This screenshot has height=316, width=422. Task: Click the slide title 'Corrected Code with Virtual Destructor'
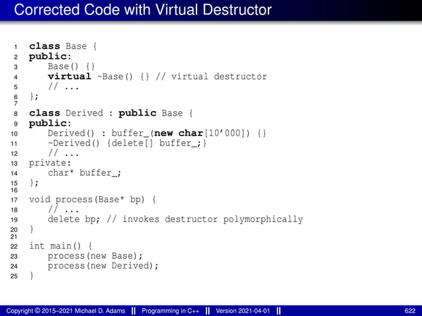coord(143,10)
